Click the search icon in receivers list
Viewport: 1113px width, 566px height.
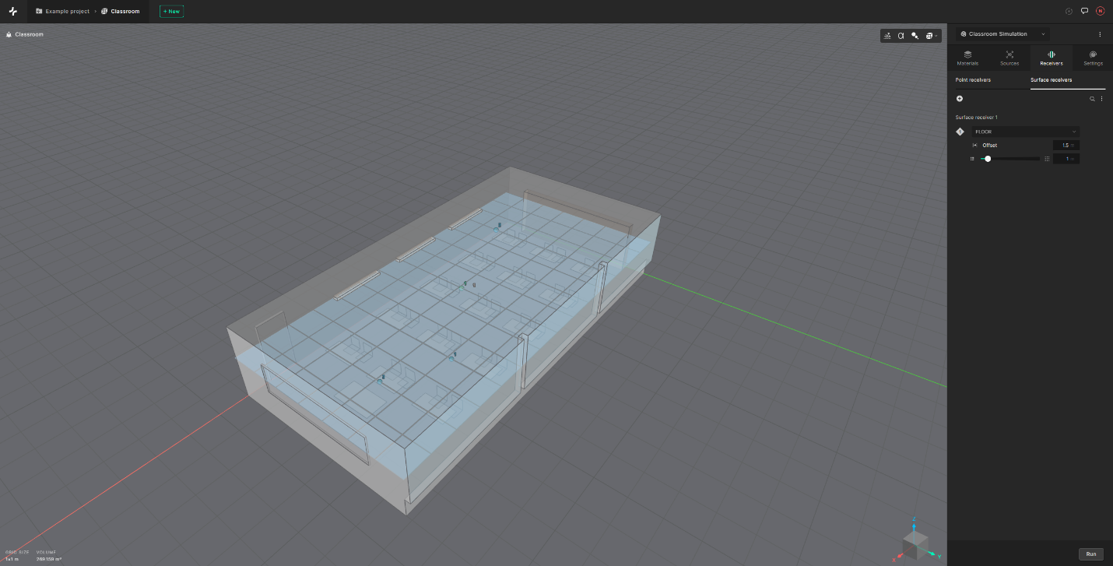pos(1092,99)
